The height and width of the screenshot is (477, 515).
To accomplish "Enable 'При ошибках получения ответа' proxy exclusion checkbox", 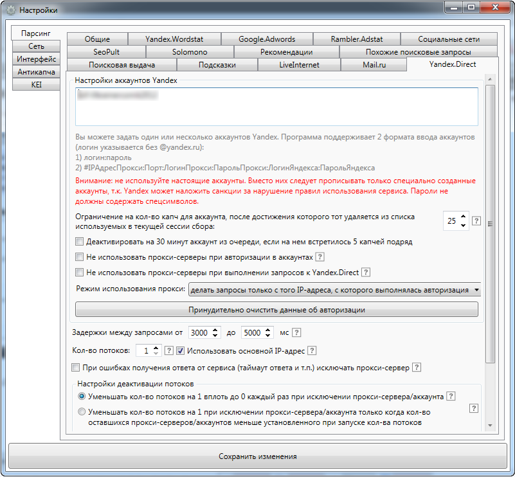I will click(x=75, y=367).
